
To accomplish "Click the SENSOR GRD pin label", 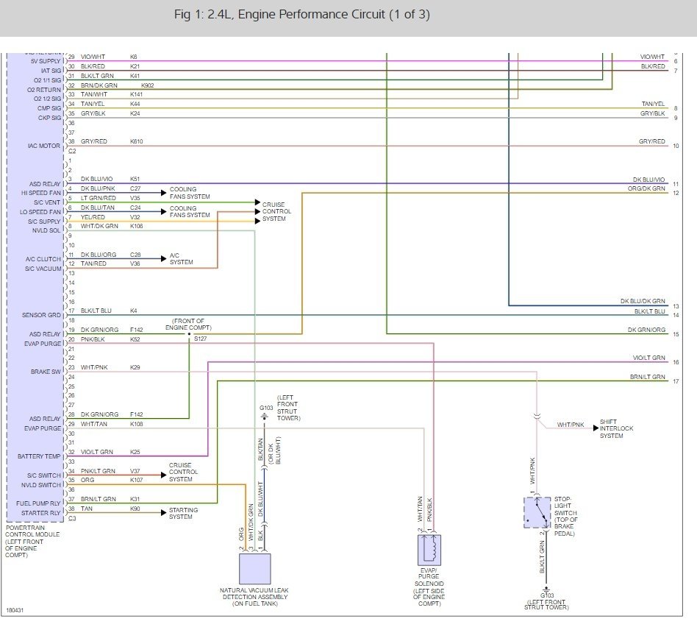I will coord(41,314).
